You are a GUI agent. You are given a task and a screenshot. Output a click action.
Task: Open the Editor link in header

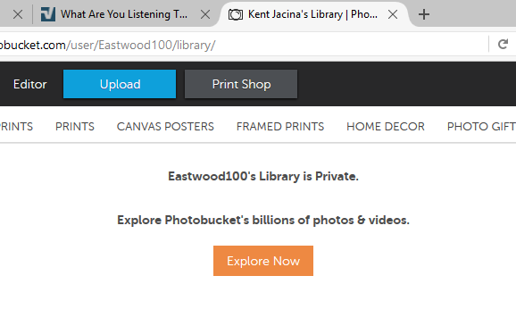30,84
